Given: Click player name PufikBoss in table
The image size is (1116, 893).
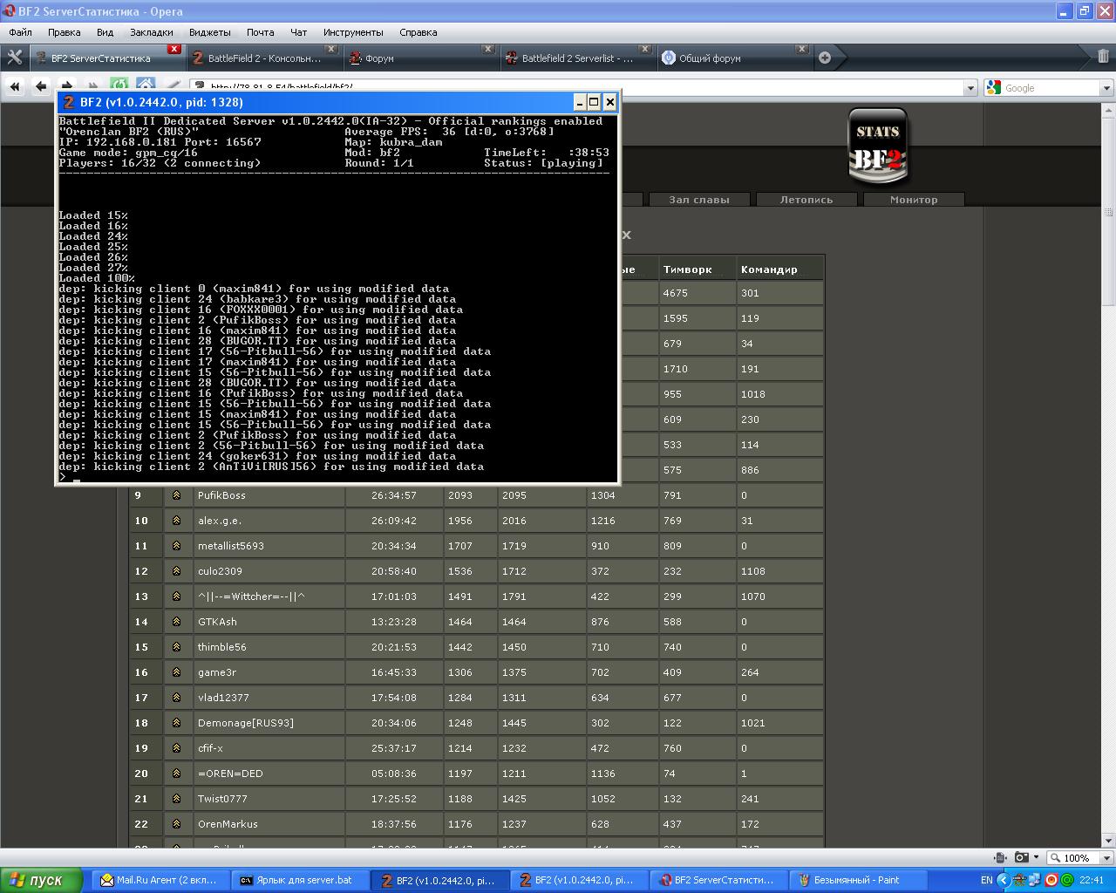Looking at the screenshot, I should [x=221, y=495].
